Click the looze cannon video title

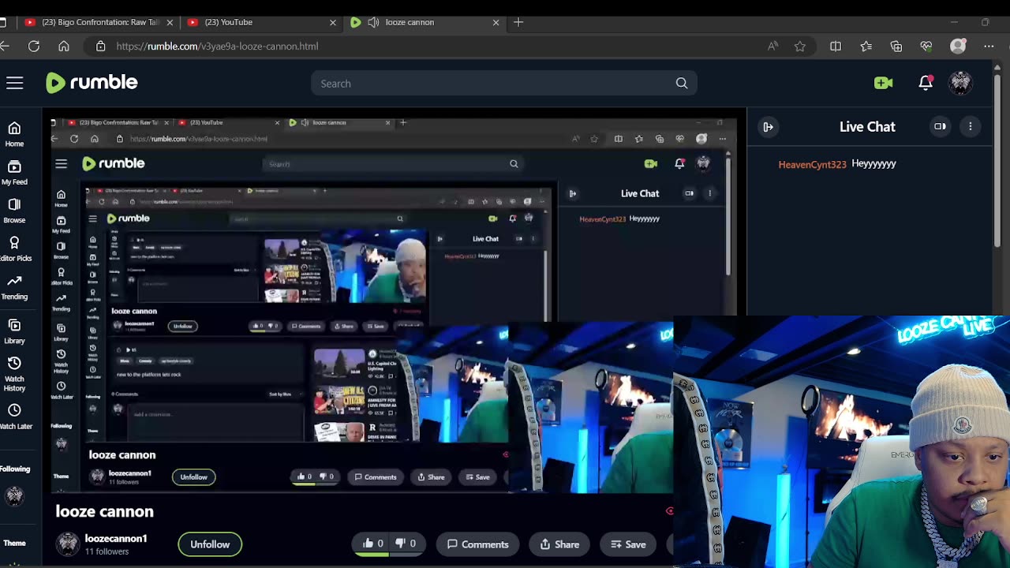click(x=104, y=511)
